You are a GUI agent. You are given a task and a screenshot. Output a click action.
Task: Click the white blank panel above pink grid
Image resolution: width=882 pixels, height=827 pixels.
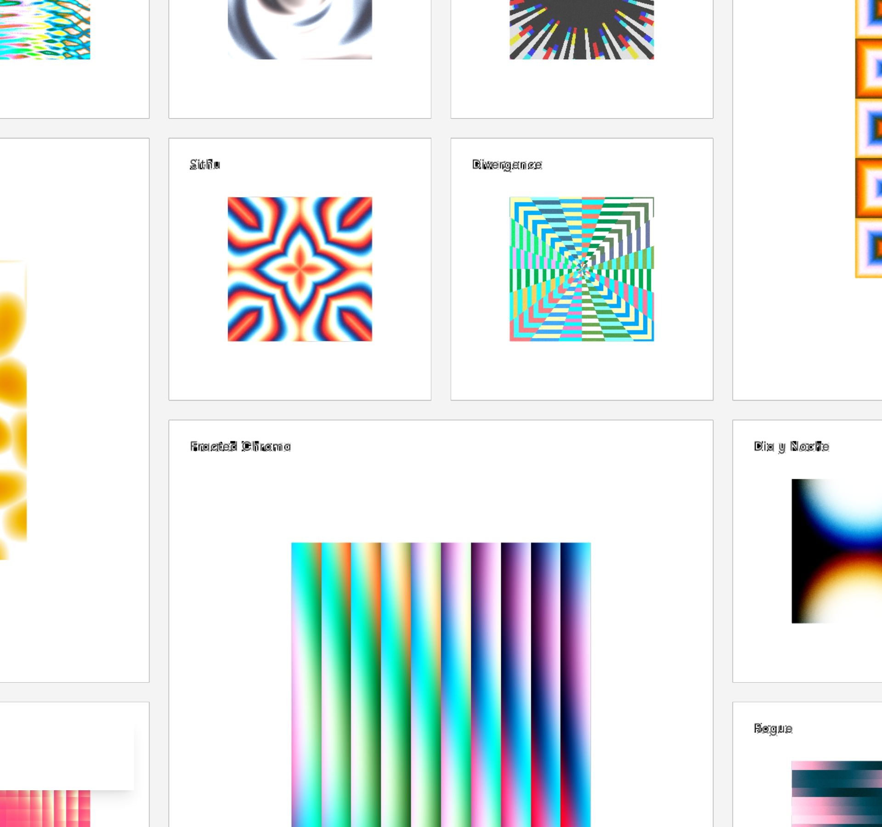click(67, 757)
